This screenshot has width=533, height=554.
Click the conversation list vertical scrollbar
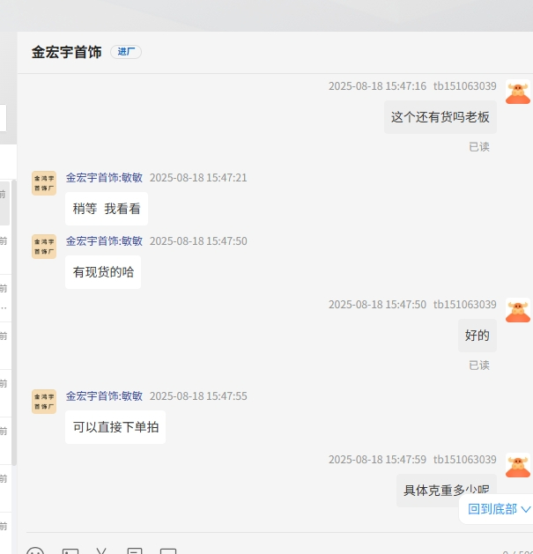pos(14,317)
